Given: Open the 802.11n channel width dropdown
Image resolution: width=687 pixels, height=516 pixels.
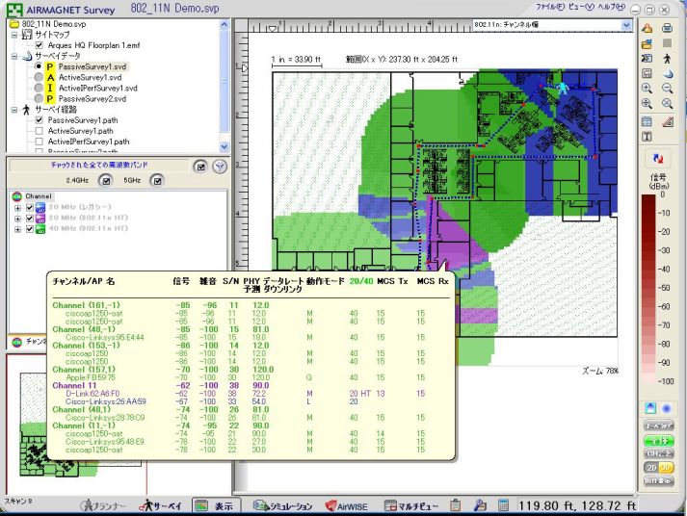Looking at the screenshot, I should pos(626,25).
